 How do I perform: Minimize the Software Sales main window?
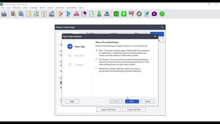tap(202, 4)
